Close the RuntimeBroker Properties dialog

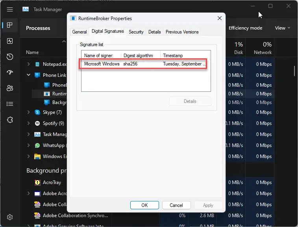coord(220,18)
